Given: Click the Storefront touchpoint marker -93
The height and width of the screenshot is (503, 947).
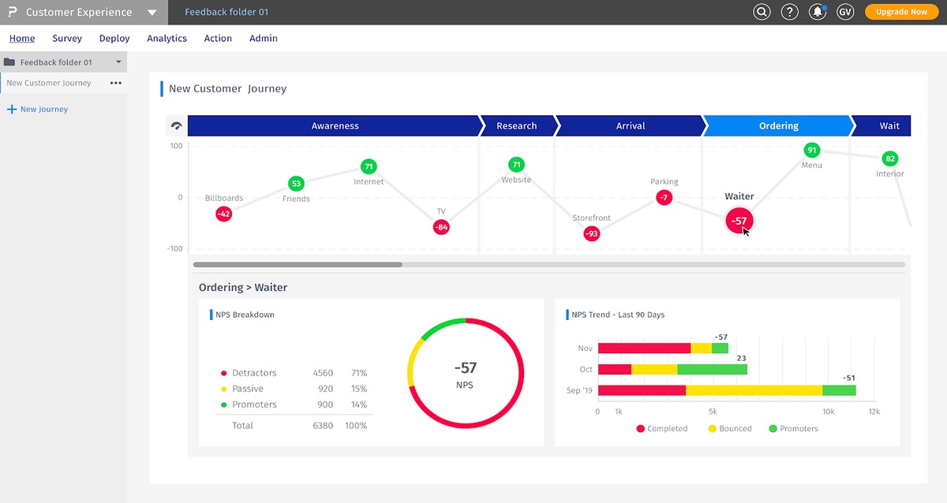Looking at the screenshot, I should [x=591, y=233].
